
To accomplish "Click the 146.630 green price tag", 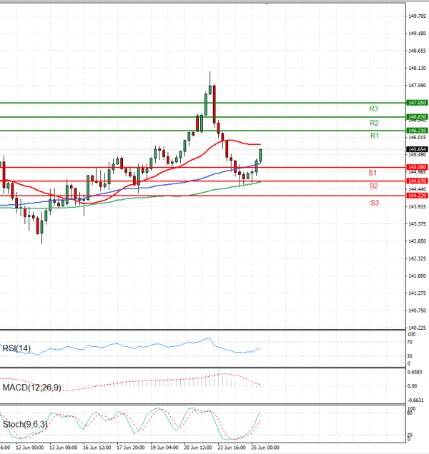I will pyautogui.click(x=417, y=116).
